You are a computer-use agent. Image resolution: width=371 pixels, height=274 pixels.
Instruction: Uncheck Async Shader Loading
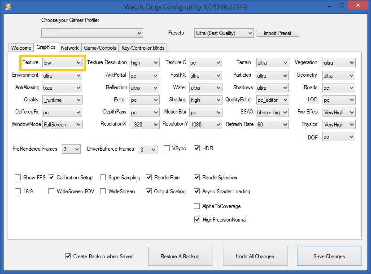[196, 191]
